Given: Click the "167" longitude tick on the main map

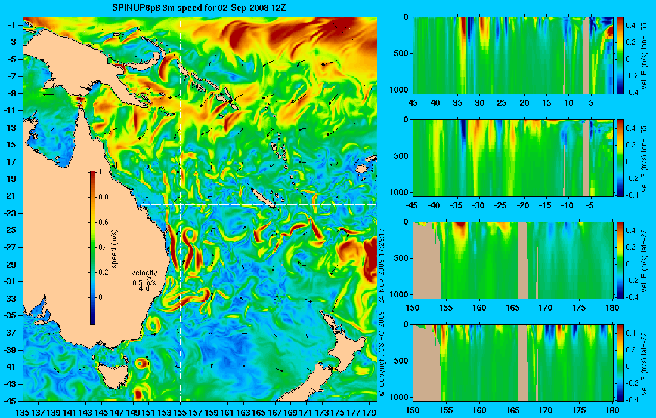Looking at the screenshot, I should [275, 412].
